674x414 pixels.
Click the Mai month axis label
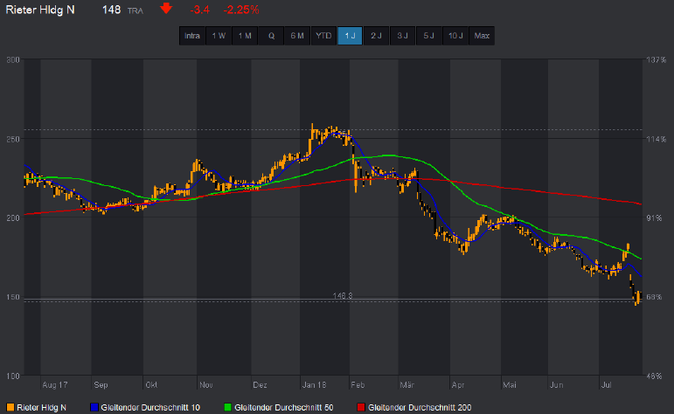[x=510, y=385]
